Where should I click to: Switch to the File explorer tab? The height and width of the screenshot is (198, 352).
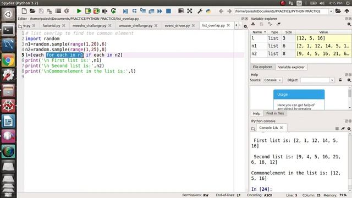pos(262,67)
